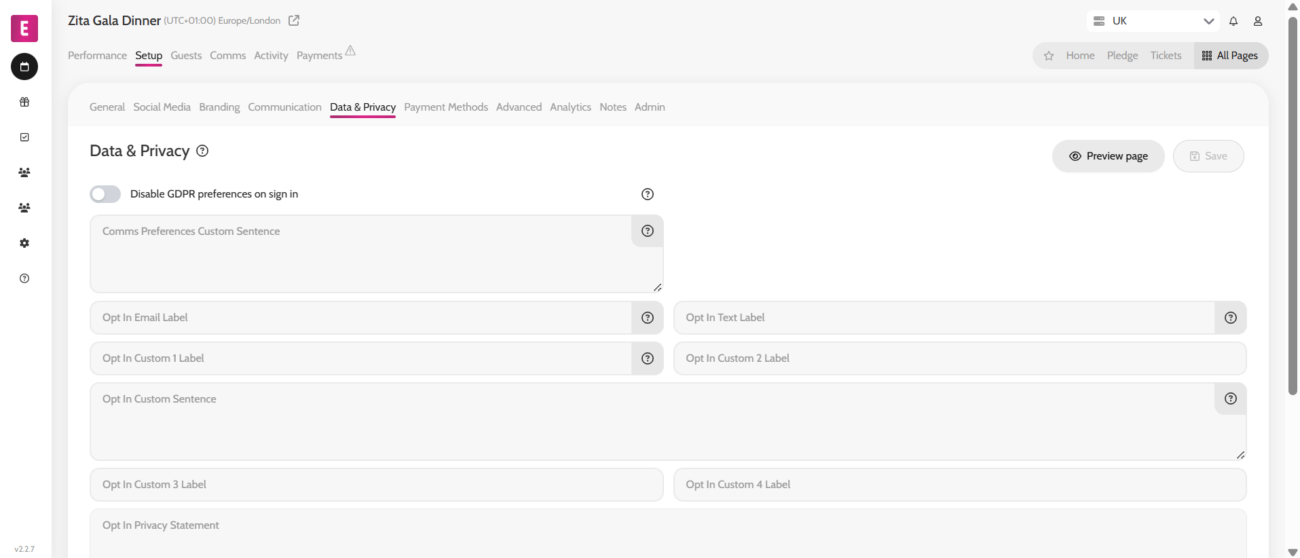Click the upper people group sidebar icon

pyautogui.click(x=24, y=172)
